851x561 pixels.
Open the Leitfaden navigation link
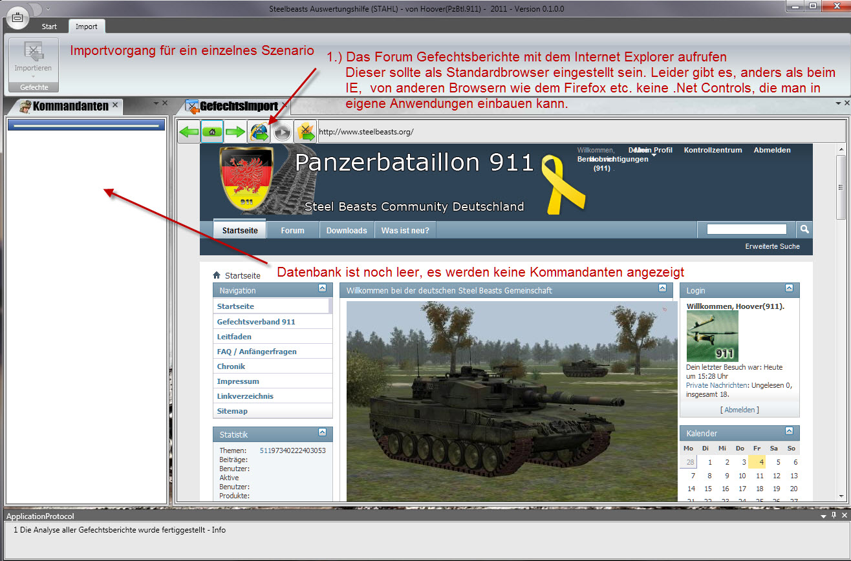point(234,337)
